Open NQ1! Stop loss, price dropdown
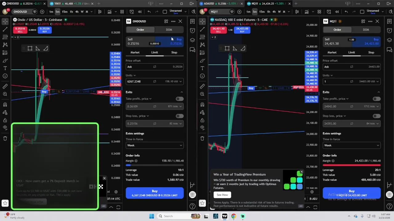394x221 pixels. 334,116
